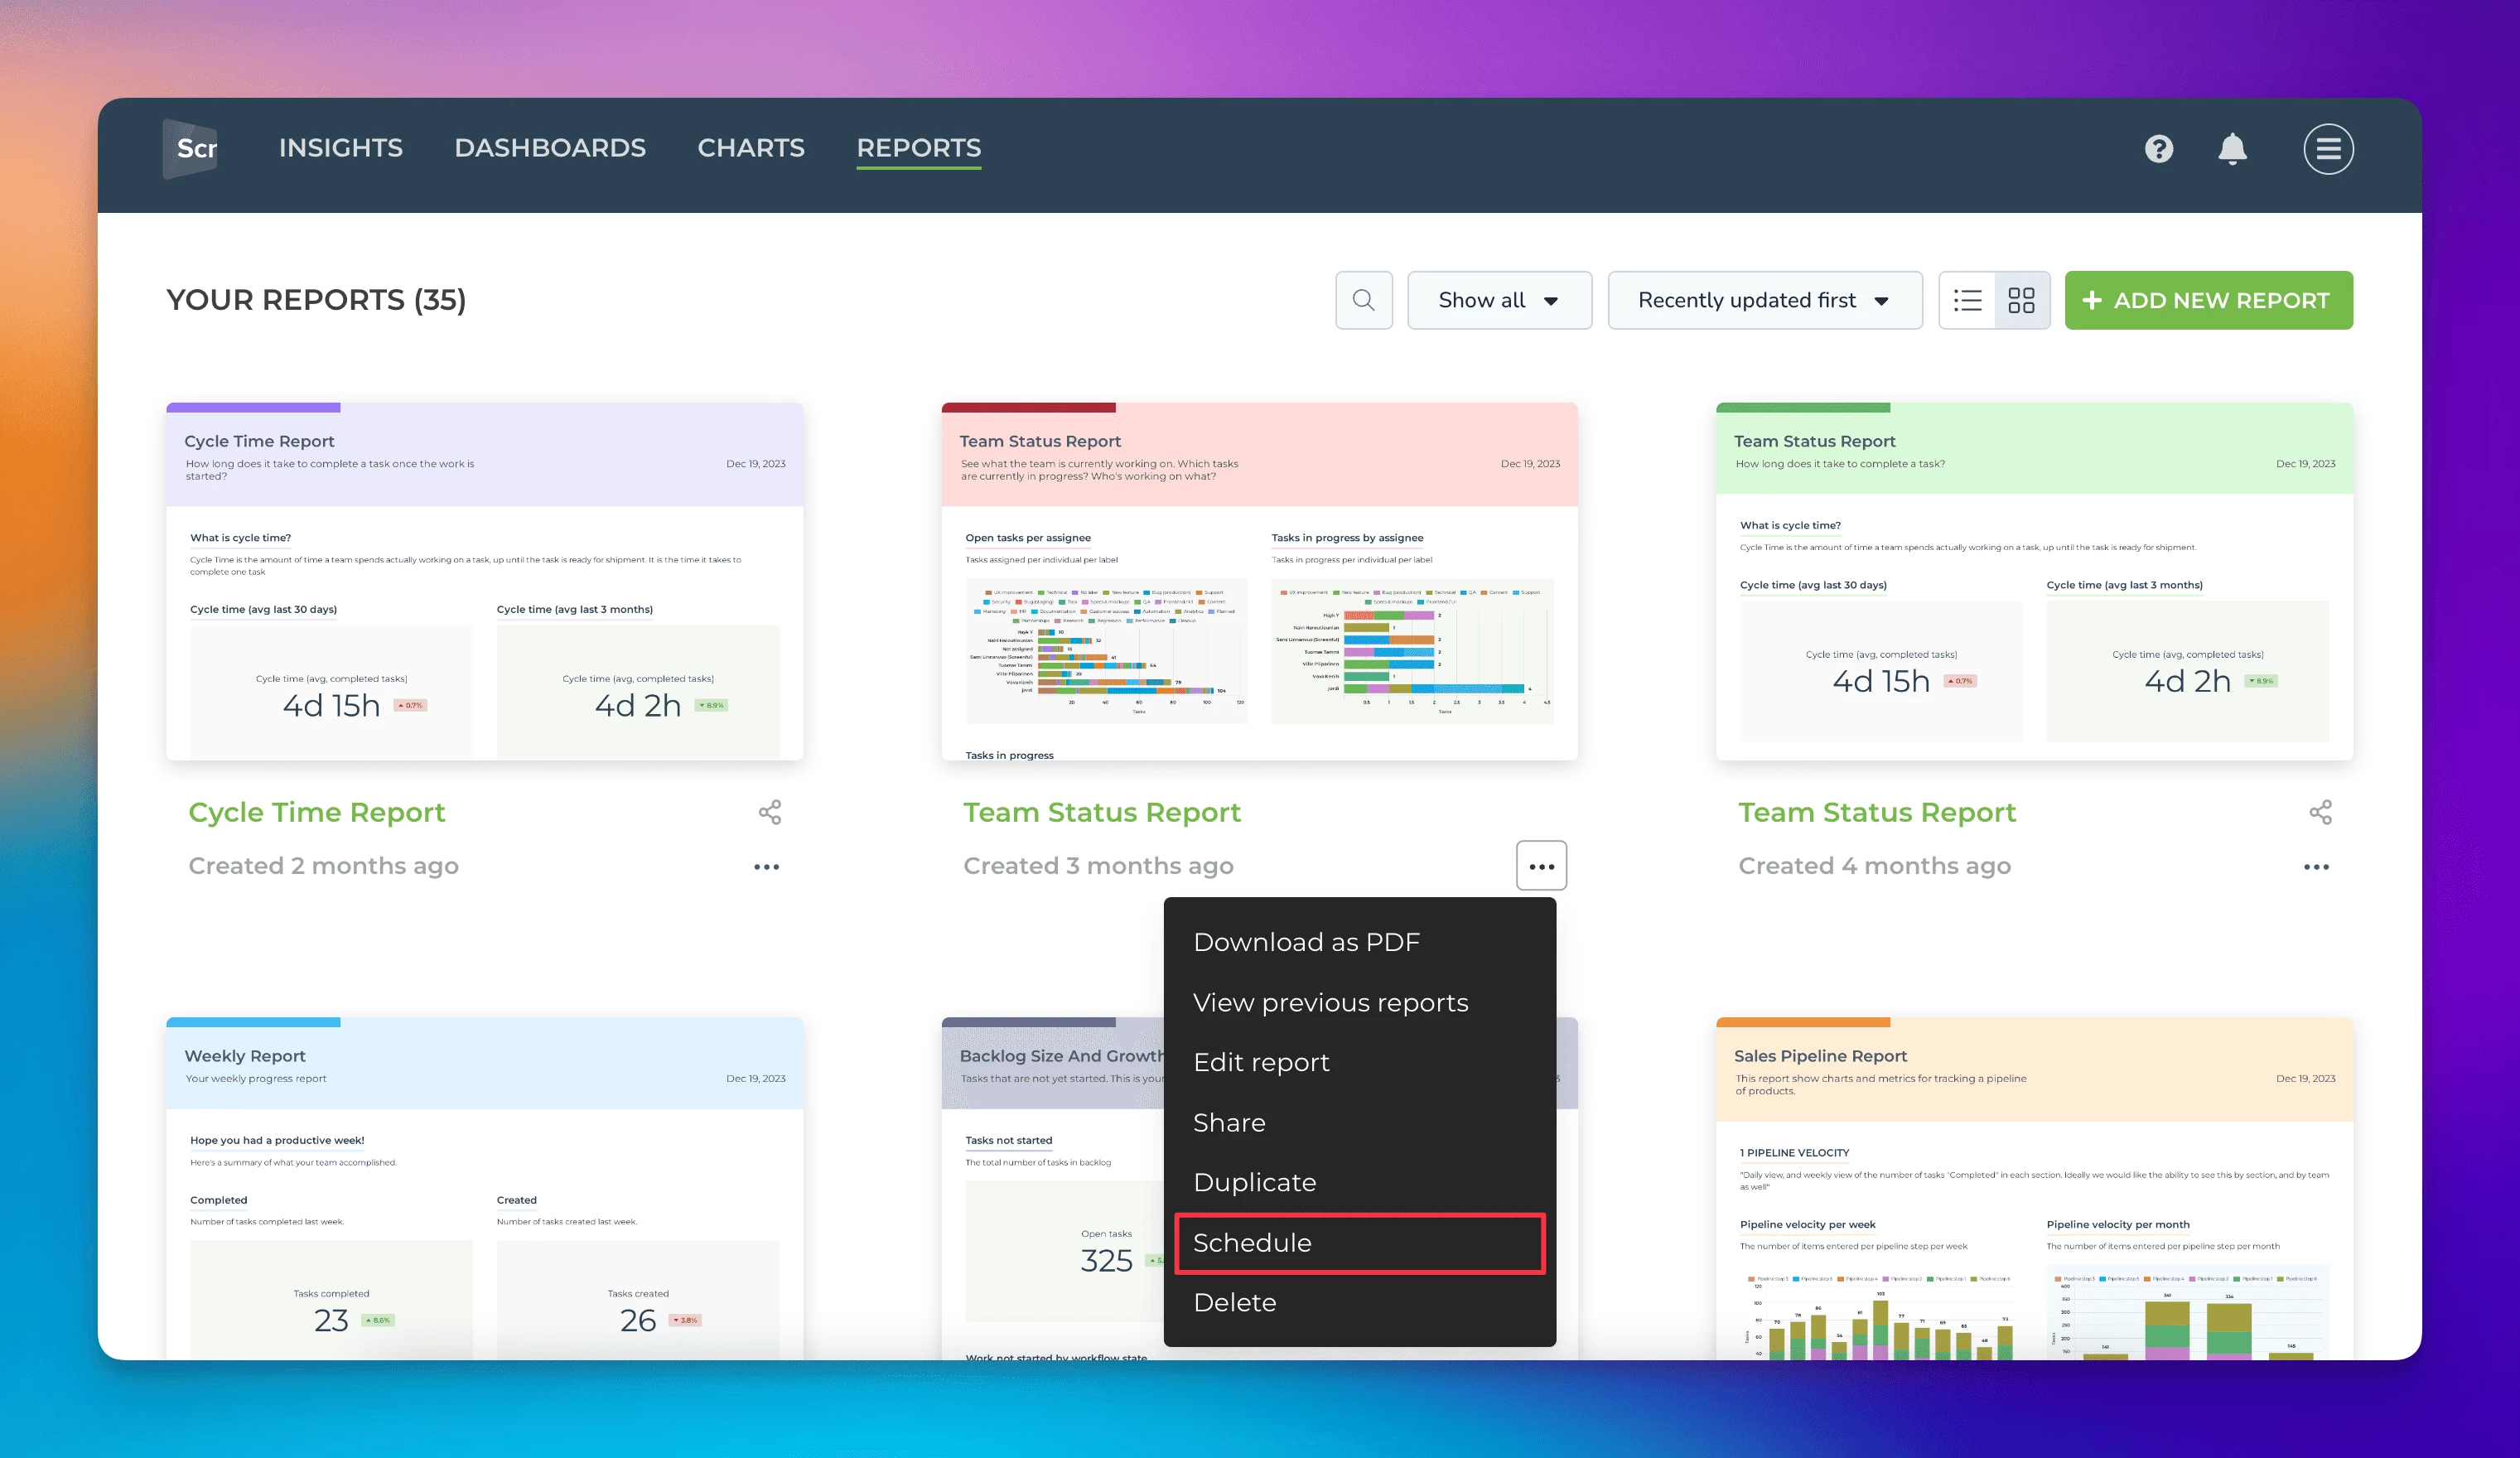This screenshot has height=1458, width=2520.
Task: Choose Duplicate in the context menu
Action: point(1359,1182)
